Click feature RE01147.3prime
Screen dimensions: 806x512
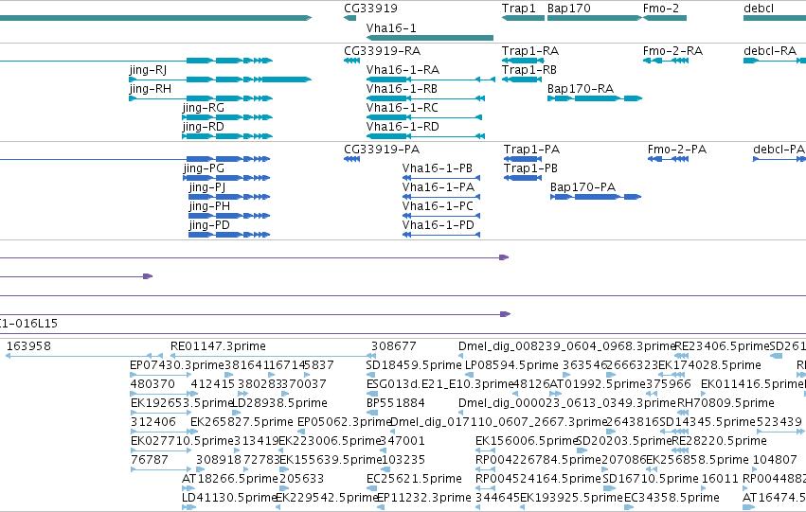[218, 346]
